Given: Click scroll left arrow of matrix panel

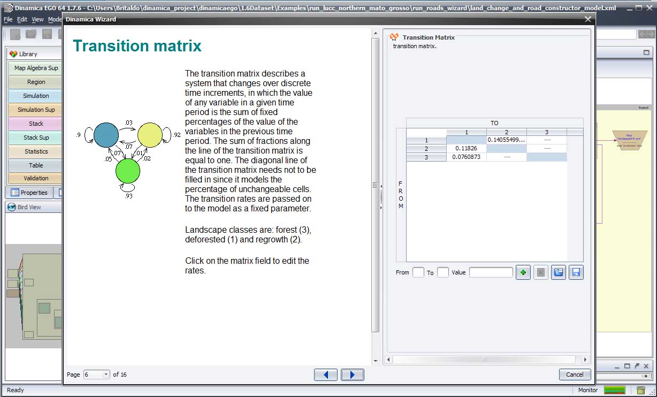Looking at the screenshot, I should pyautogui.click(x=389, y=360).
